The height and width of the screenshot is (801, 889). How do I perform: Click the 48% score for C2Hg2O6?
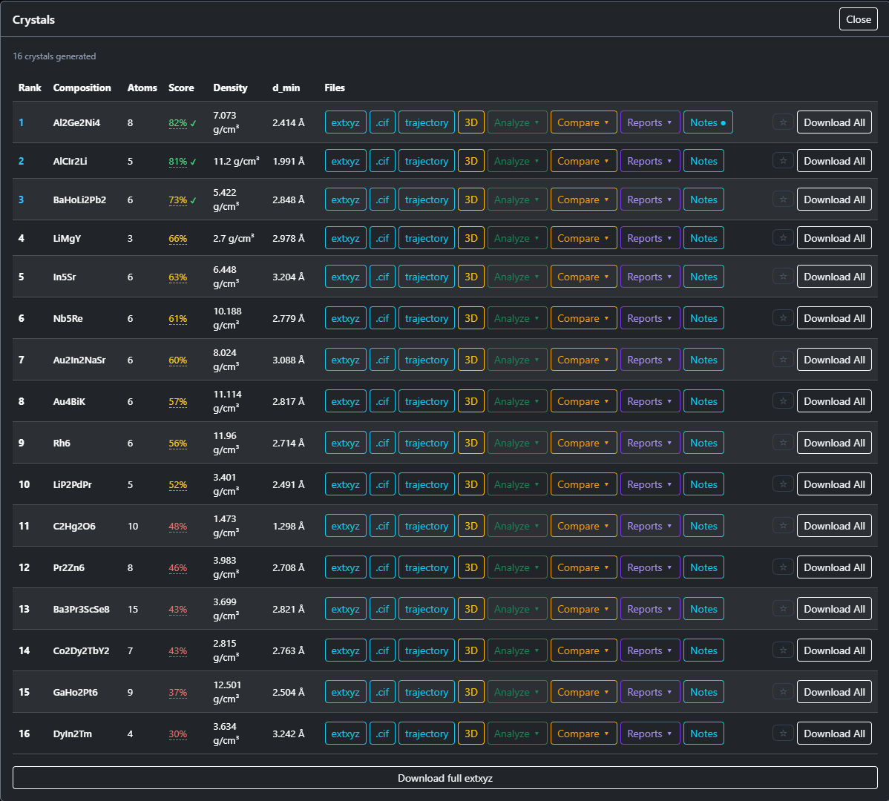click(x=177, y=527)
